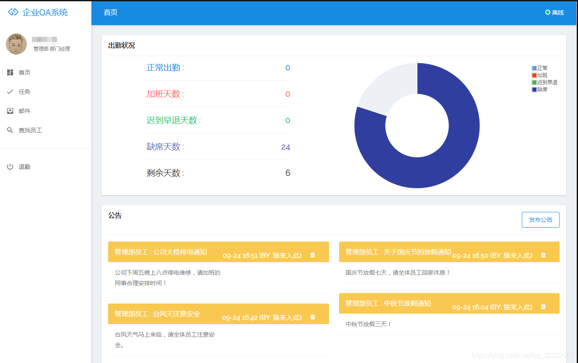Click the 企业OA系统 logo icon

[13, 12]
